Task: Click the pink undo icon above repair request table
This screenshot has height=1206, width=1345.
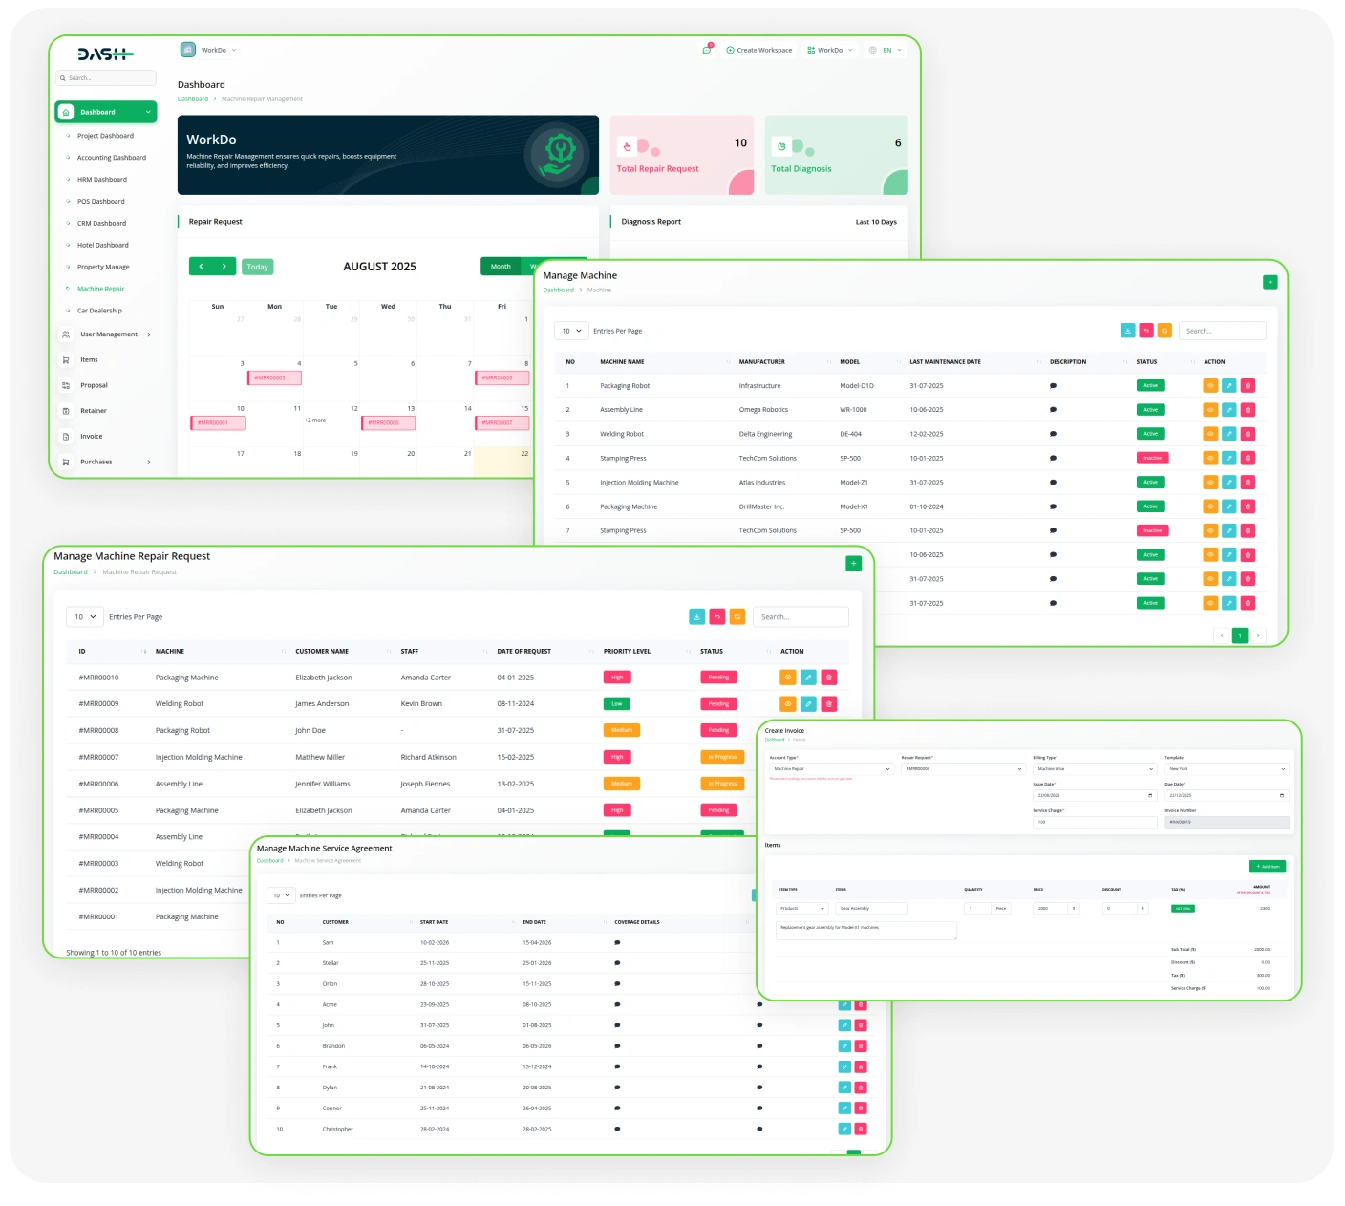Action: [717, 616]
